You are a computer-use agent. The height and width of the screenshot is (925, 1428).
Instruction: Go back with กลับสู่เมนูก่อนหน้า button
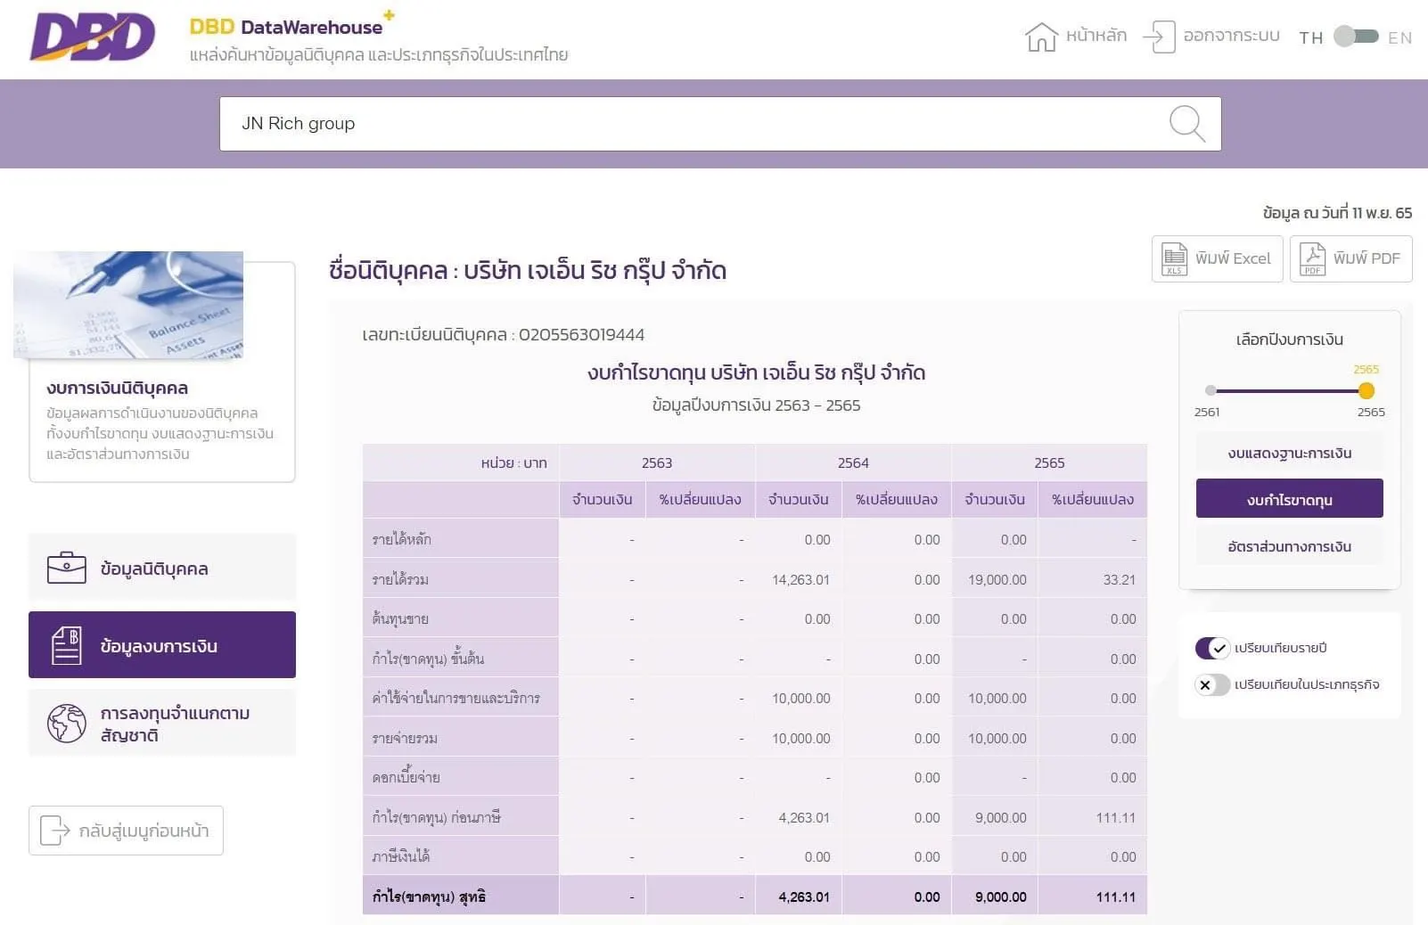click(x=126, y=831)
